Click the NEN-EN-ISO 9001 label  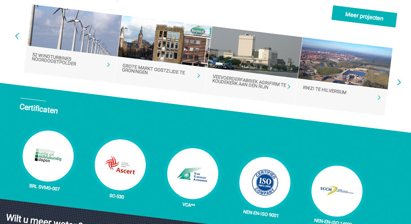click(261, 214)
